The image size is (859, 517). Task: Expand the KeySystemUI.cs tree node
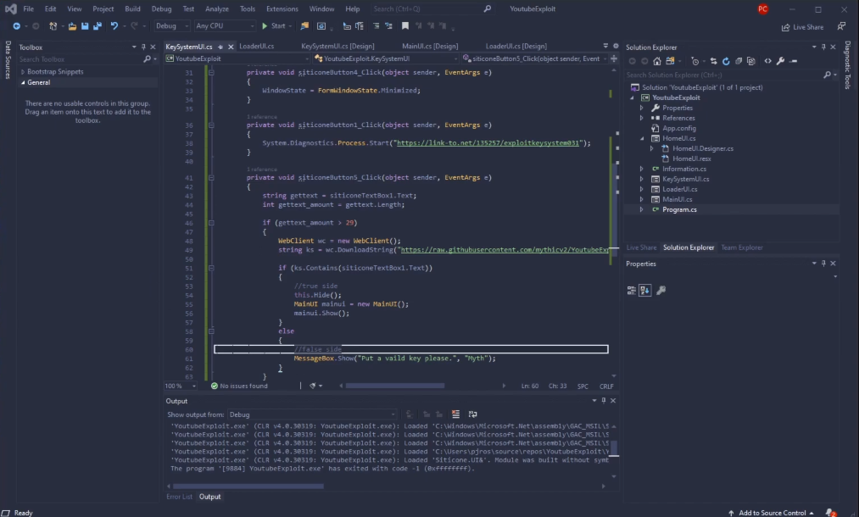click(x=642, y=179)
